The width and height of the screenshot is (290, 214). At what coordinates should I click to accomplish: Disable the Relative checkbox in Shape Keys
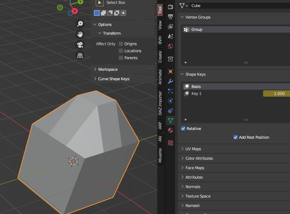[183, 129]
